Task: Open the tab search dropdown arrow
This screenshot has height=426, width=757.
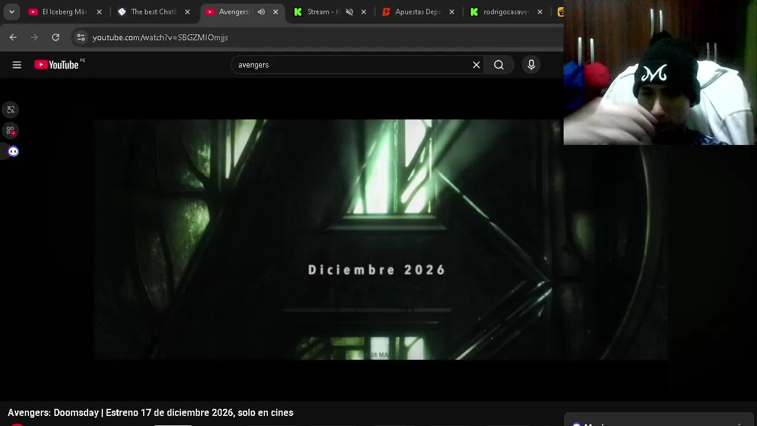Action: tap(11, 12)
